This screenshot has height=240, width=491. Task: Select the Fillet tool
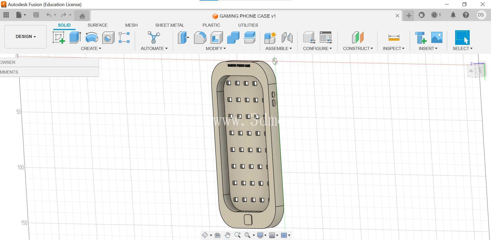(200, 37)
